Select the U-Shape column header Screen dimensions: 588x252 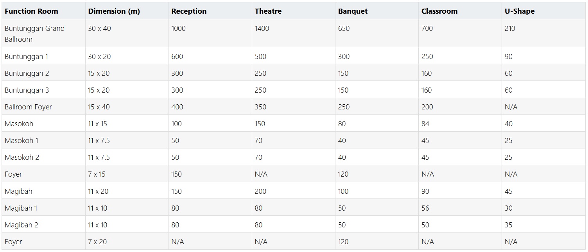pos(520,11)
